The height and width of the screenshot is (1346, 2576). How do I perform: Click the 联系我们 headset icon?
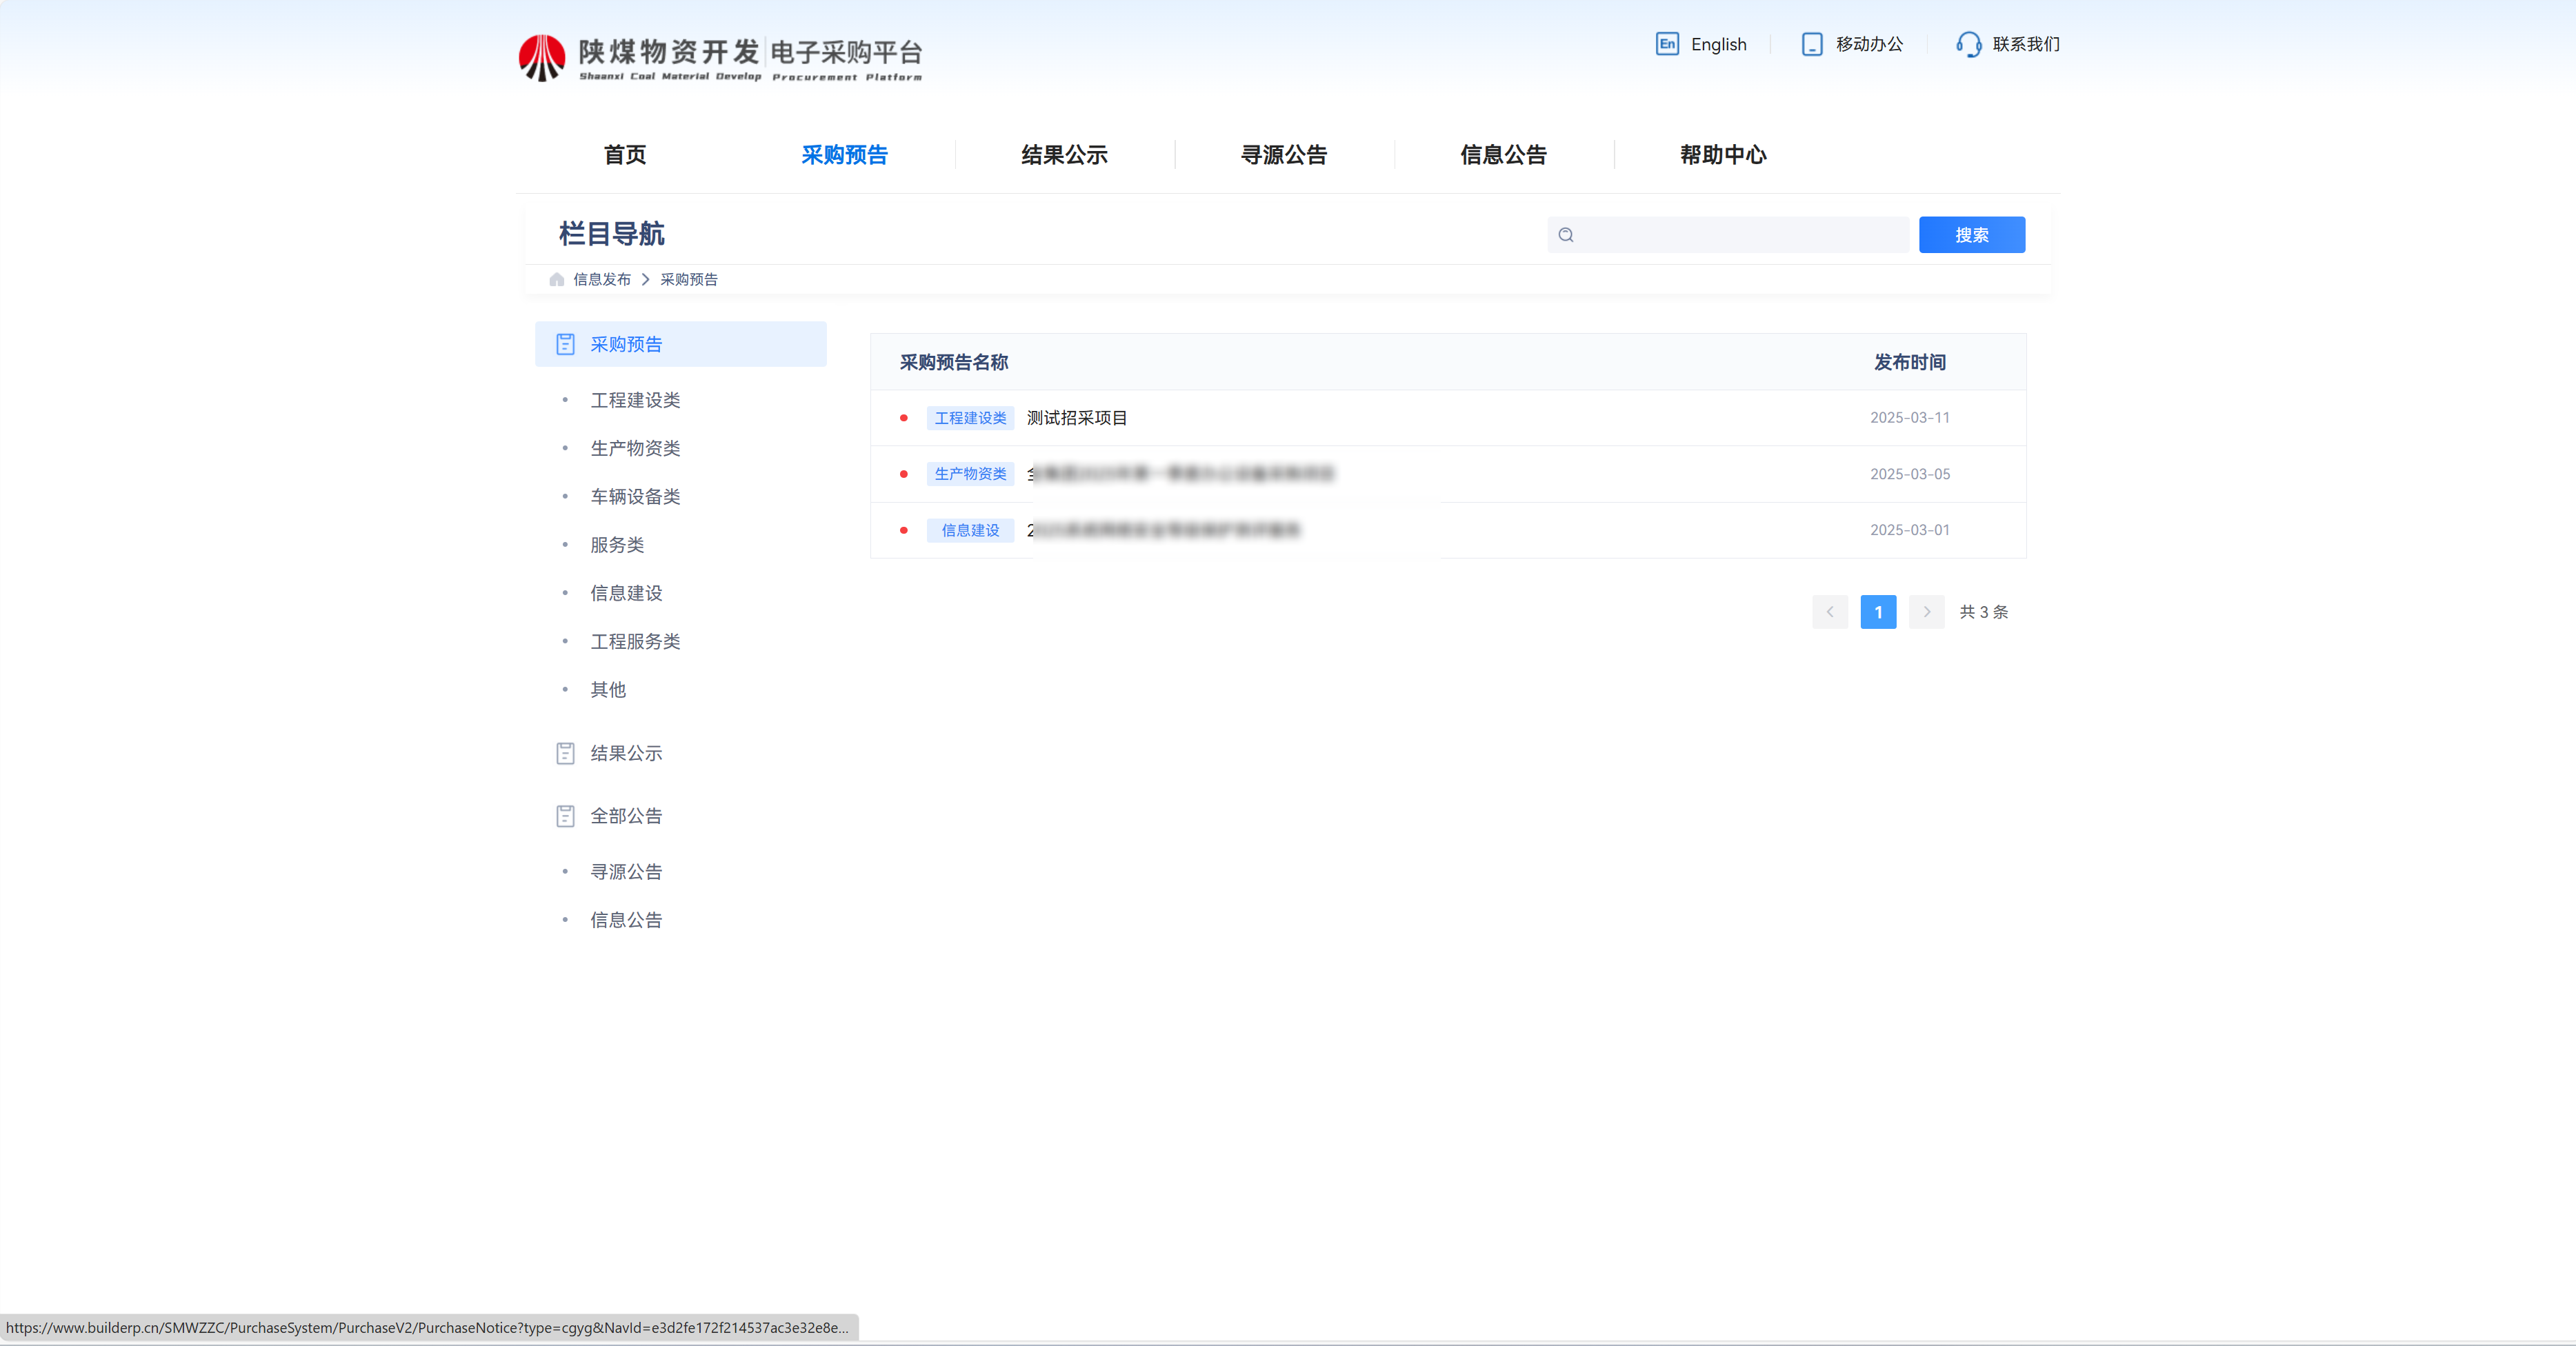click(1968, 44)
